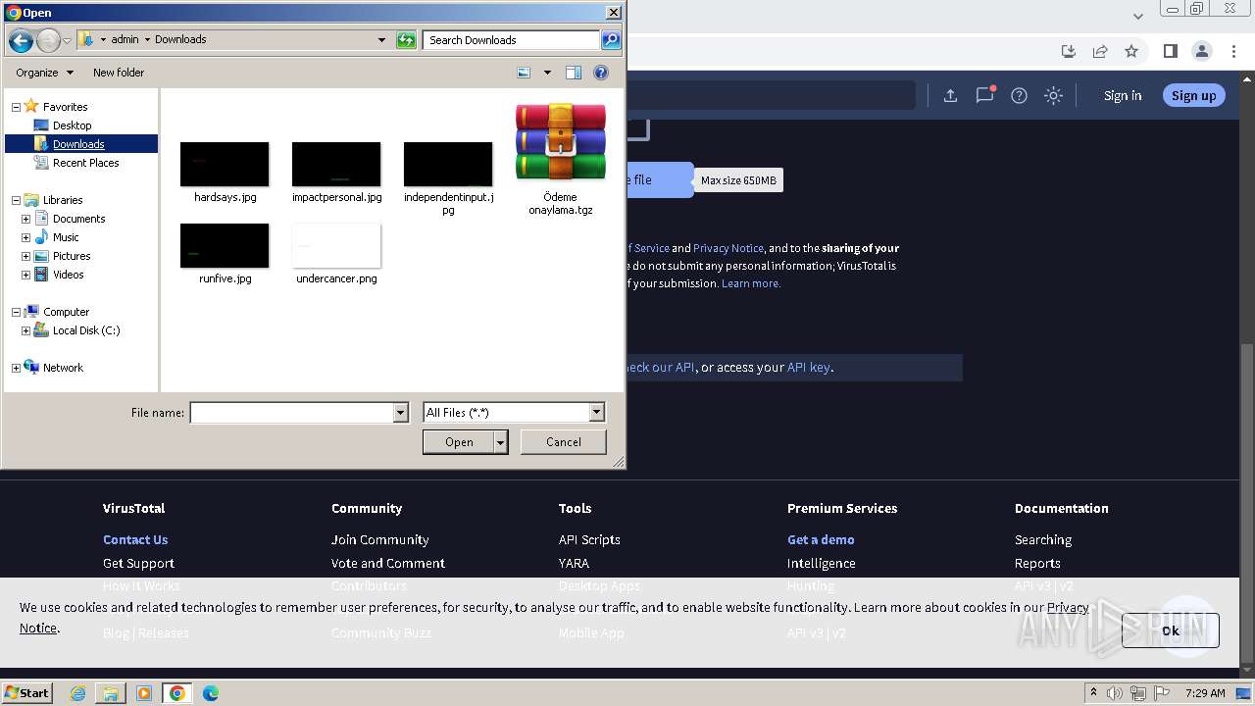
Task: Launch Microsoft Edge from the taskbar
Action: 211,693
